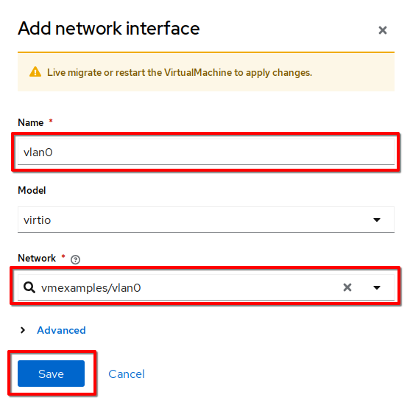
Task: Focus the Name field containing vlan0
Action: click(206, 152)
